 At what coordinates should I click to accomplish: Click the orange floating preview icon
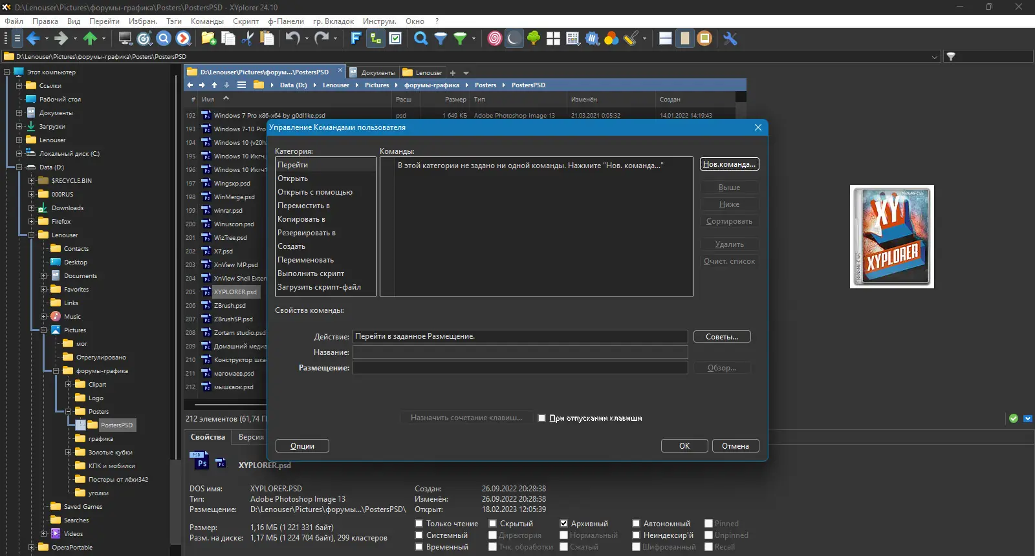pos(704,39)
